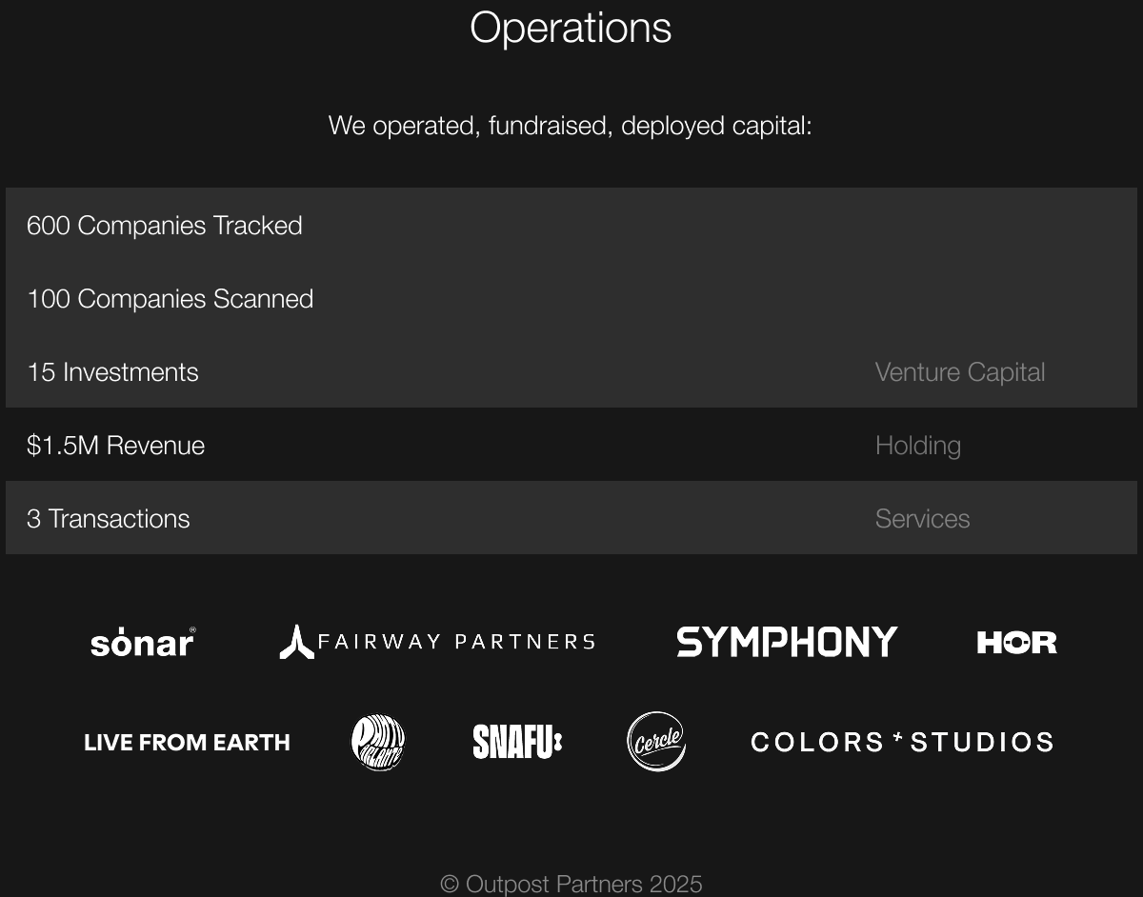Viewport: 1143px width, 897px height.
Task: Select the '15 Investments' text
Action: 112,372
